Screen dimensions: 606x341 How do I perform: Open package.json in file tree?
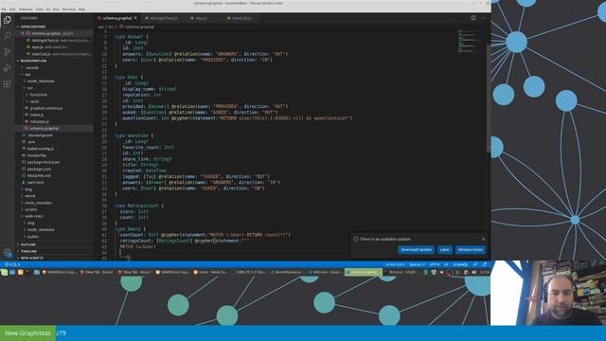click(x=39, y=169)
